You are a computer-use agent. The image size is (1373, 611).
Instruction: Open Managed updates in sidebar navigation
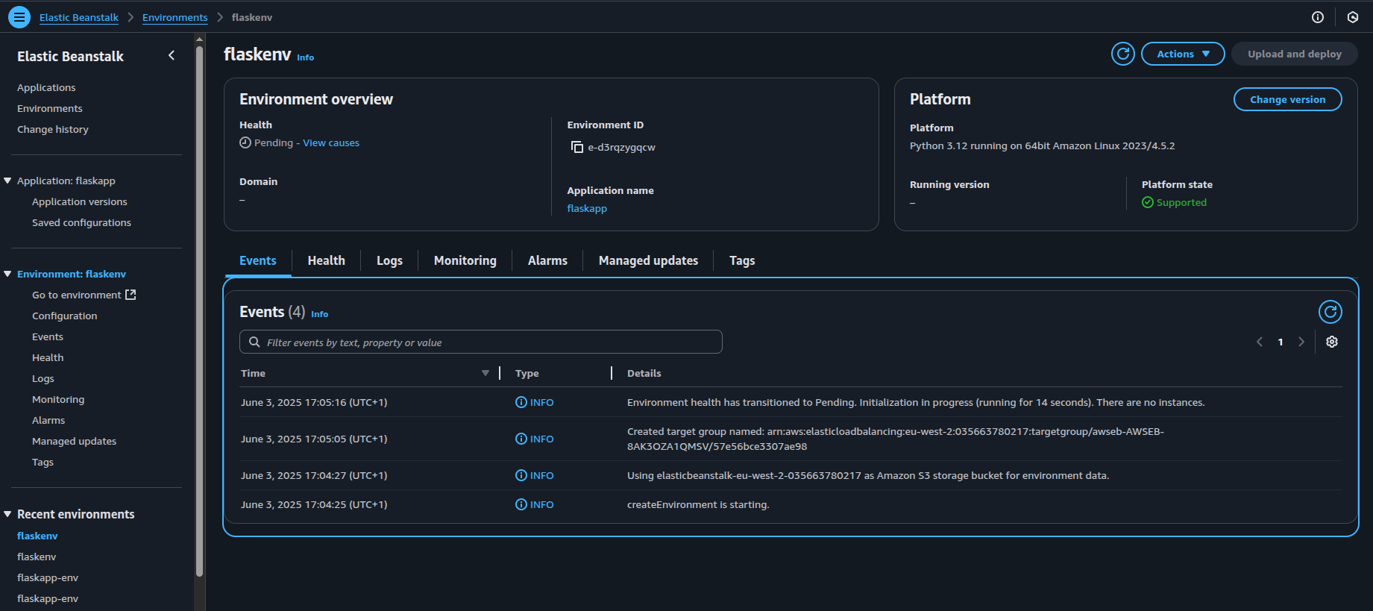[x=75, y=441]
